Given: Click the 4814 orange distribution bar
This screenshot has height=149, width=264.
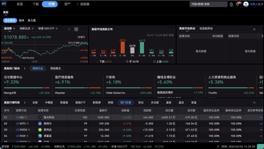Looking at the screenshot, I should pyautogui.click(x=123, y=47).
